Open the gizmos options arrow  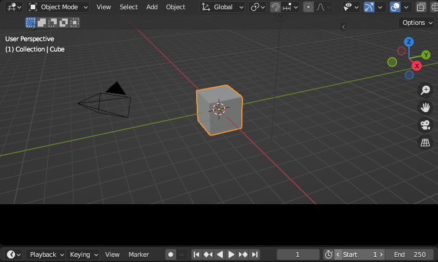380,7
